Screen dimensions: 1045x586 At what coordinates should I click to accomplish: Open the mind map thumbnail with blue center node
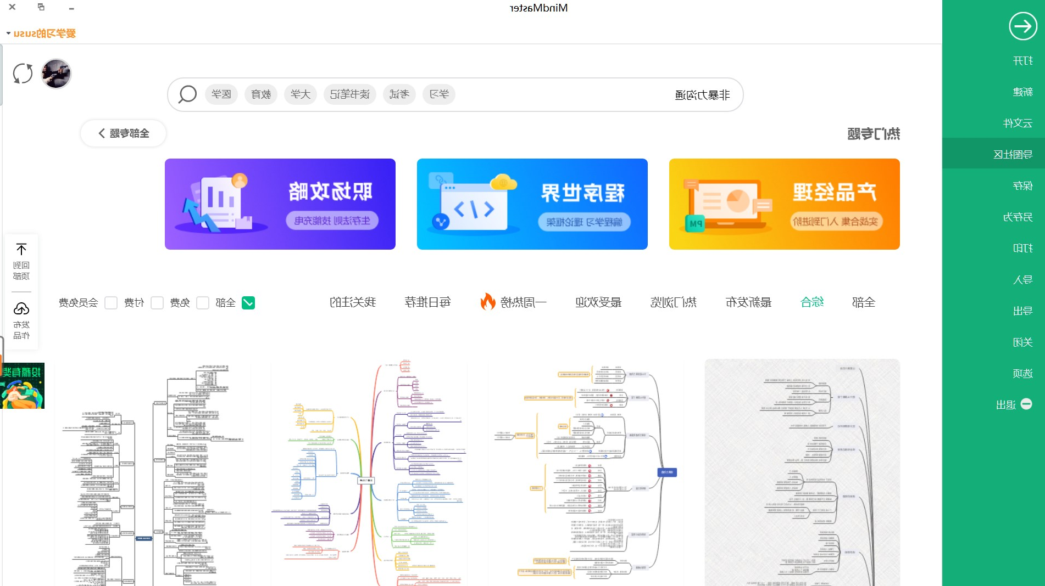(x=586, y=472)
